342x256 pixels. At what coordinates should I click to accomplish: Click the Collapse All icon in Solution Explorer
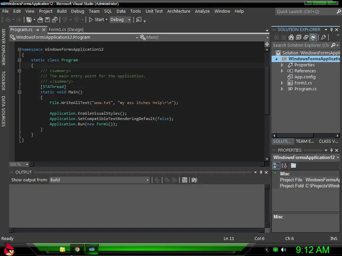[x=299, y=37]
